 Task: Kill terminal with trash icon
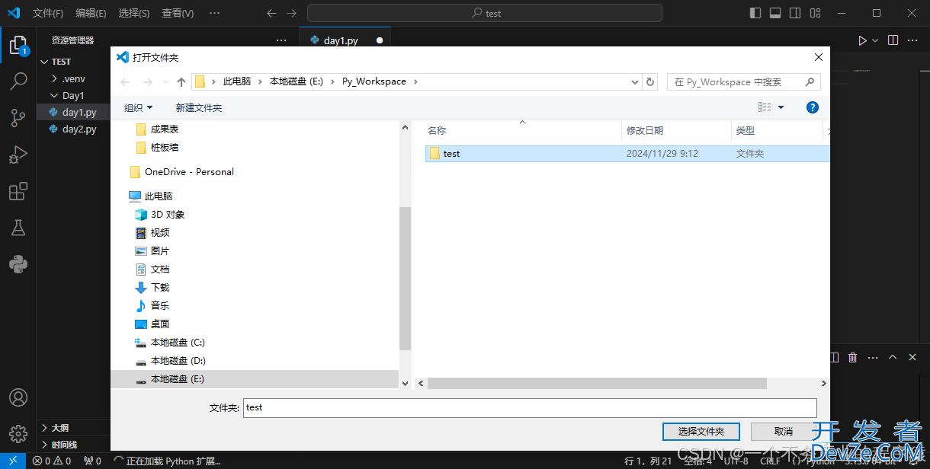[x=853, y=357]
